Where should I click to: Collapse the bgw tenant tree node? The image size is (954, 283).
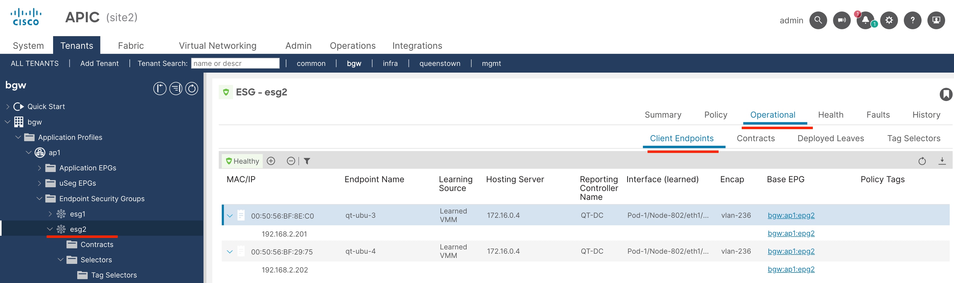pyautogui.click(x=7, y=122)
